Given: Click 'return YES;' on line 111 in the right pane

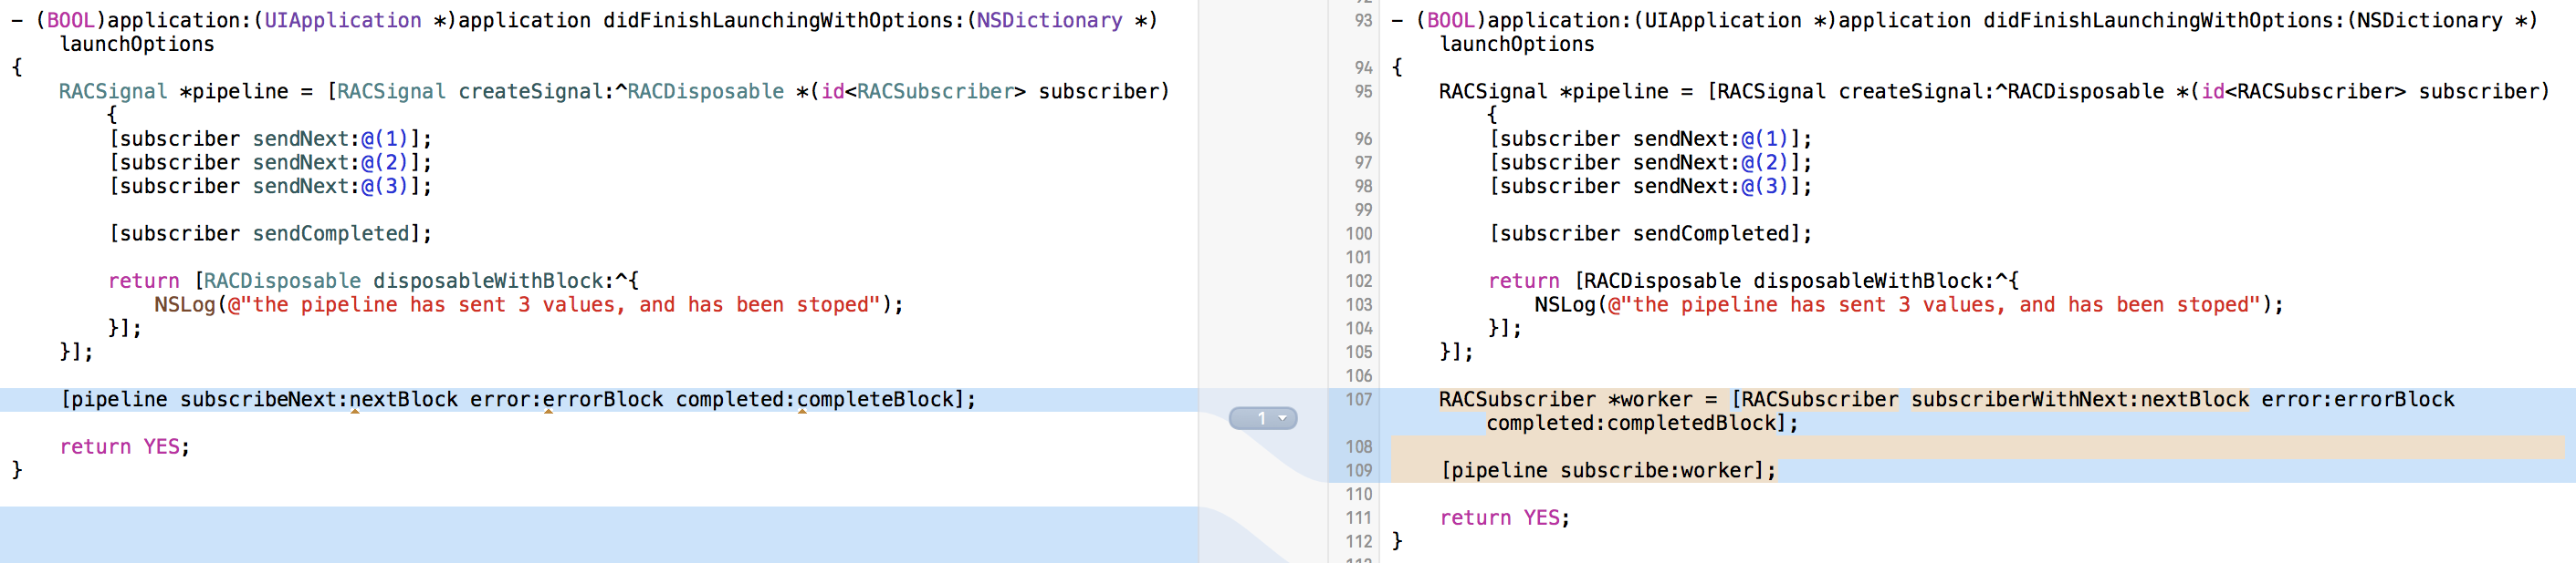Looking at the screenshot, I should click(1505, 517).
